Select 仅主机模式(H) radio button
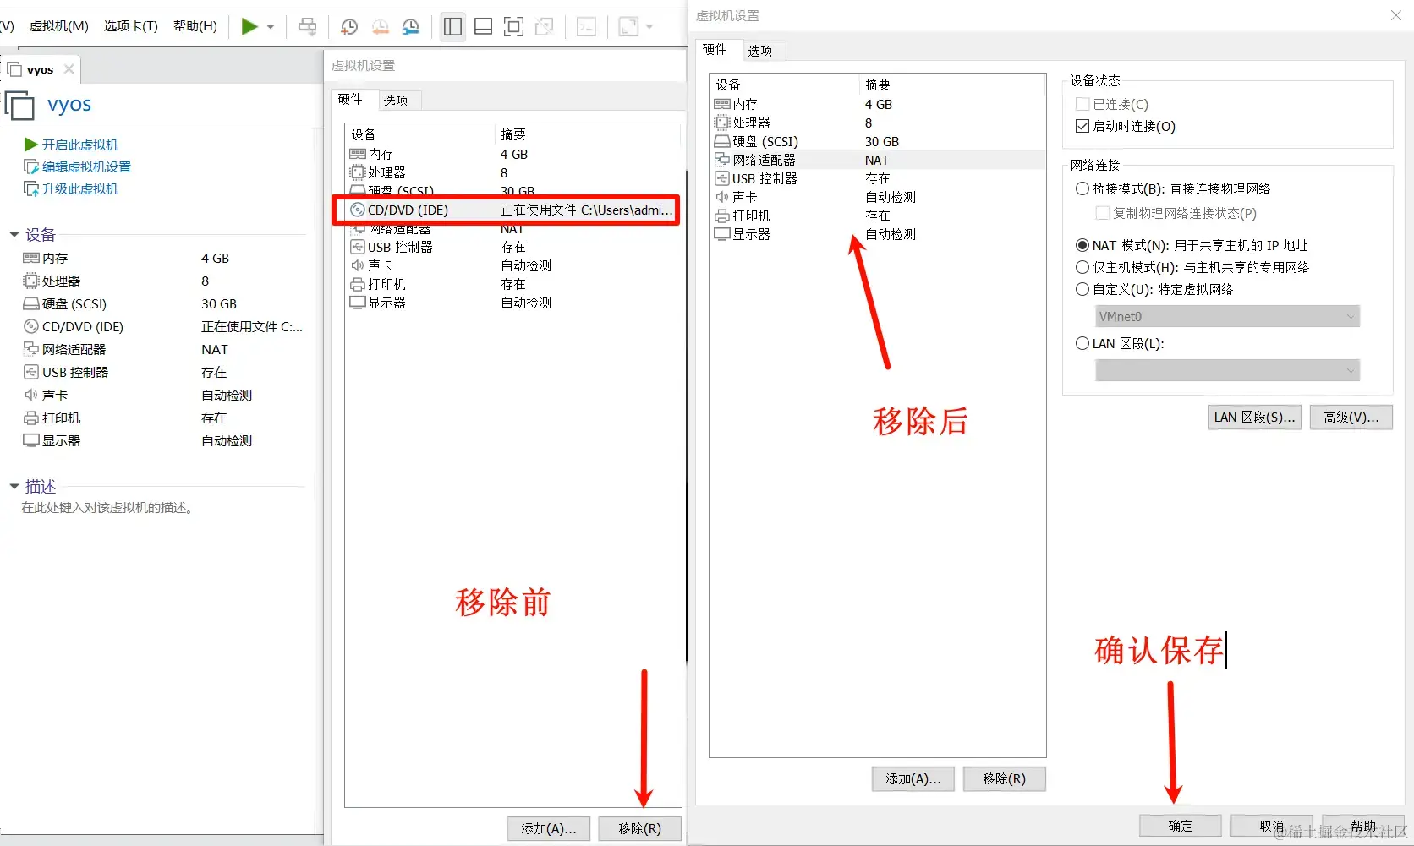This screenshot has height=846, width=1414. (1082, 267)
